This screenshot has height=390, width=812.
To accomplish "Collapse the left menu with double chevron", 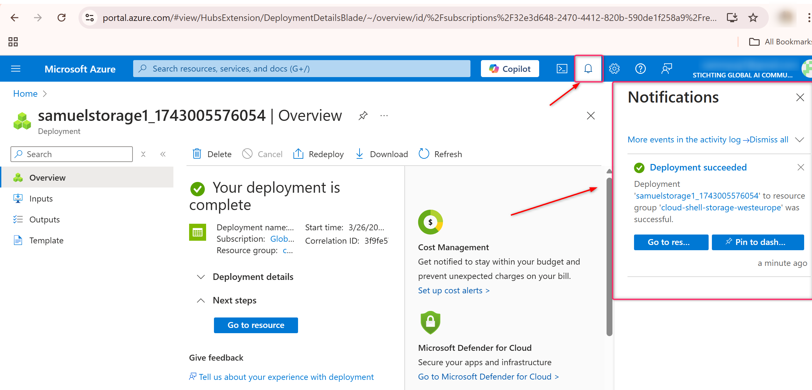I will [x=163, y=154].
